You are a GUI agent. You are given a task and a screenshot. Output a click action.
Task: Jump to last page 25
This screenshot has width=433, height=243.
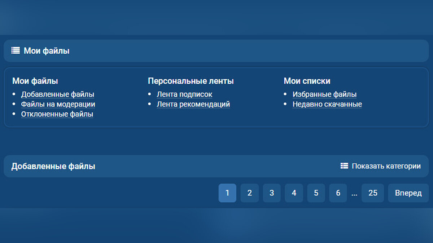[x=373, y=193]
